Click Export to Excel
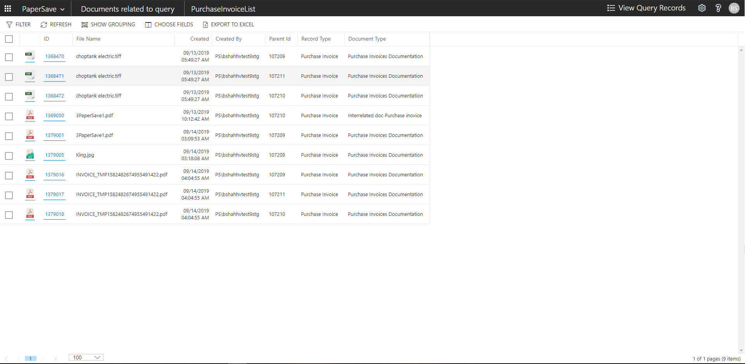The height and width of the screenshot is (364, 745). (228, 24)
